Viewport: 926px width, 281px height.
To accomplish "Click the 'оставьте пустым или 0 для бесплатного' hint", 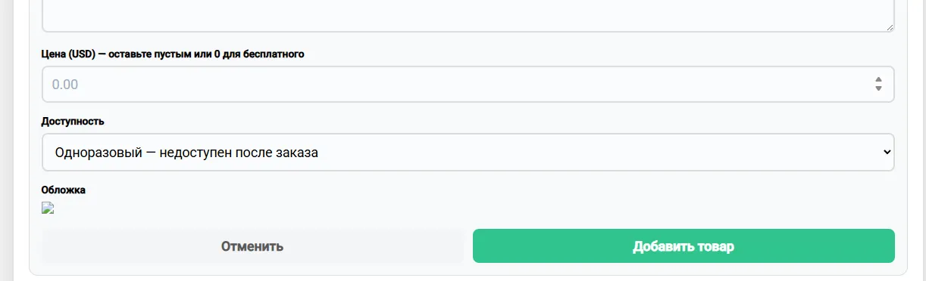I will point(208,54).
